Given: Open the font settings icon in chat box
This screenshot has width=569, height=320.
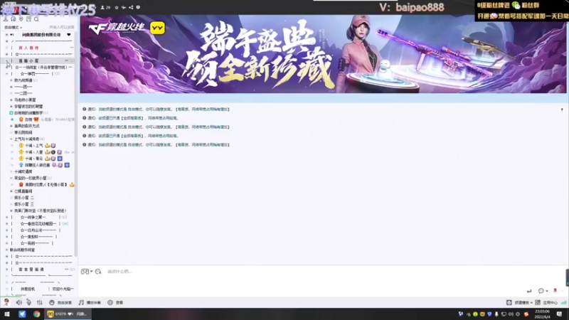Looking at the screenshot, I should tap(98, 272).
